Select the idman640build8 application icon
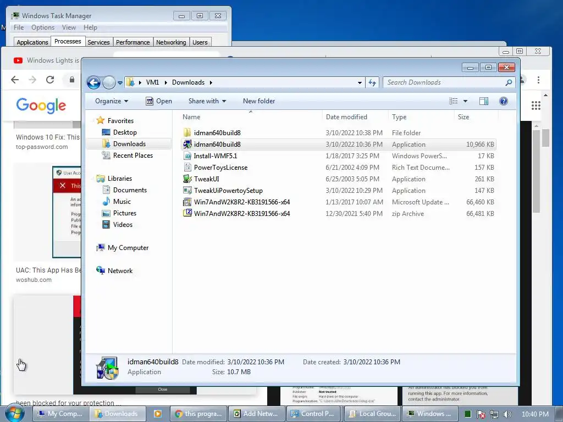Viewport: 563px width, 422px height. coord(187,145)
